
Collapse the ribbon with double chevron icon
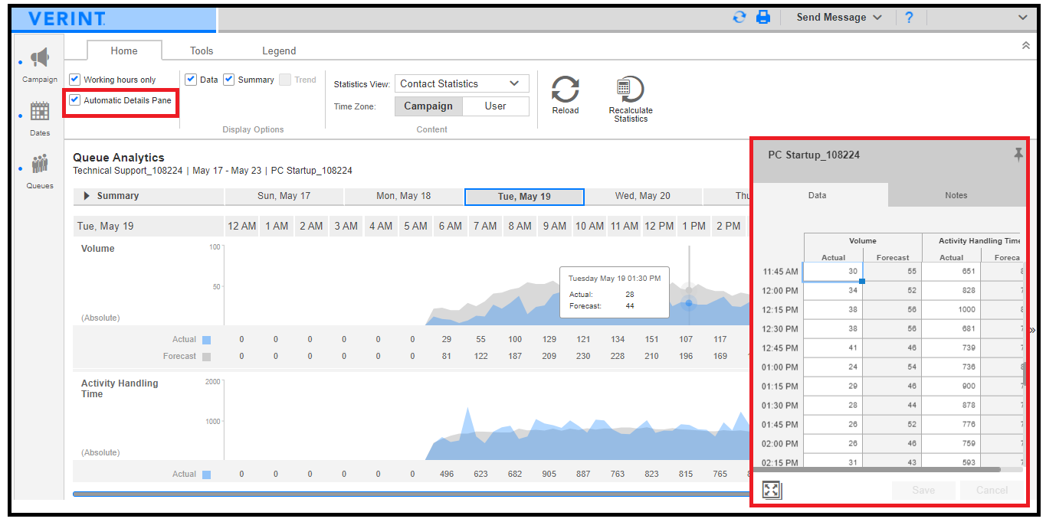pyautogui.click(x=1026, y=46)
